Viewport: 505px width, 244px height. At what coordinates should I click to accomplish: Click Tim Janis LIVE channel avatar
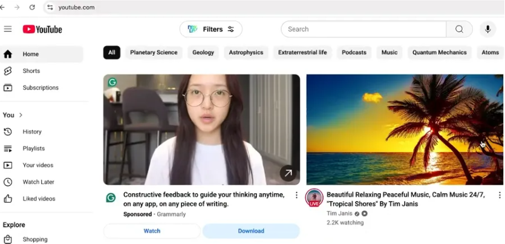314,197
